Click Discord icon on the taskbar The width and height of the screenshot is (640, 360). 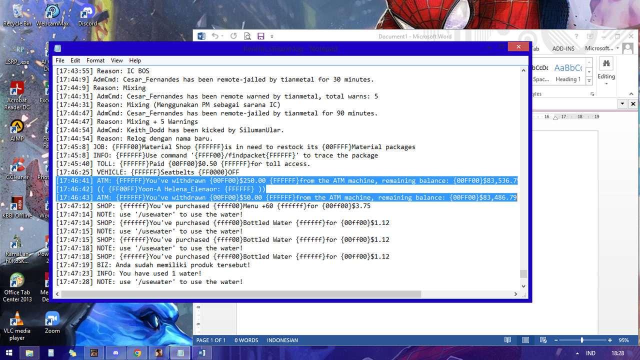[115, 353]
